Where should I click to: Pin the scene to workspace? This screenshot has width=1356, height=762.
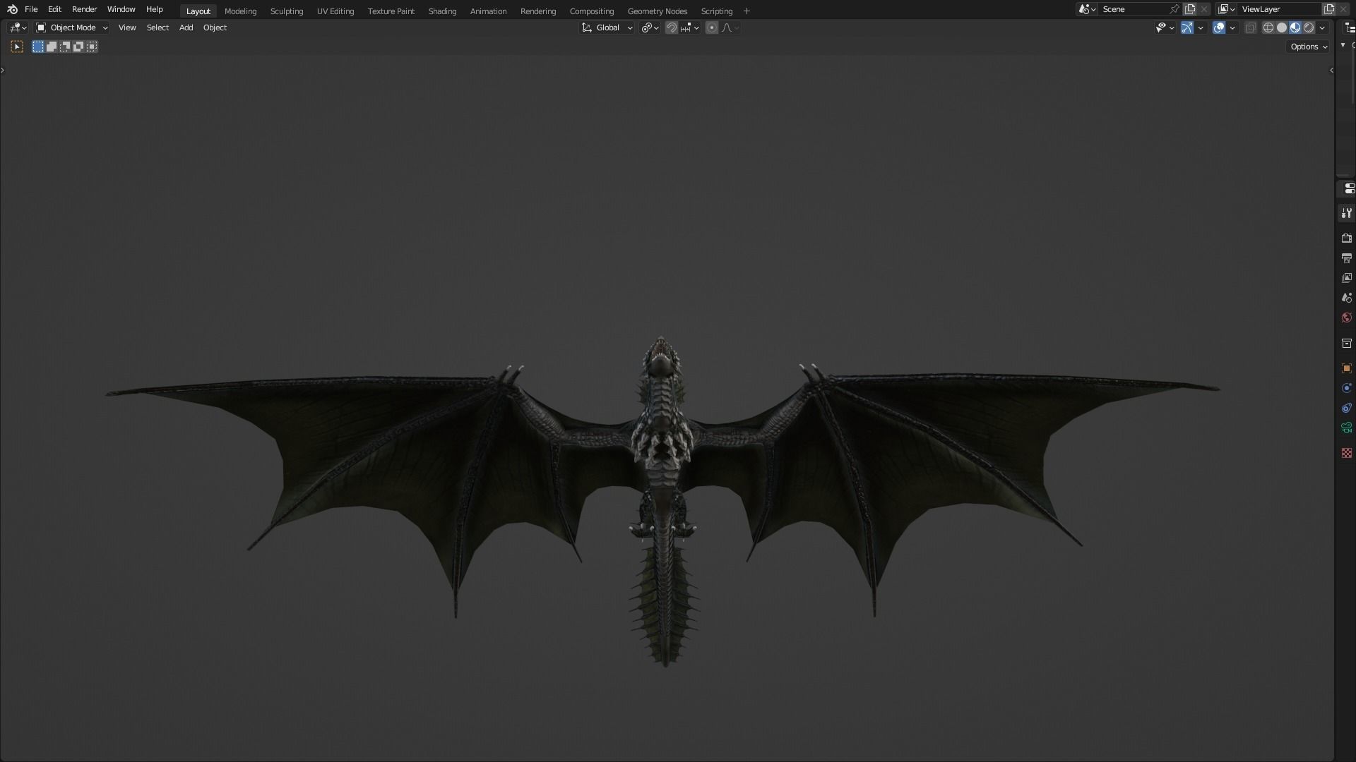1174,9
